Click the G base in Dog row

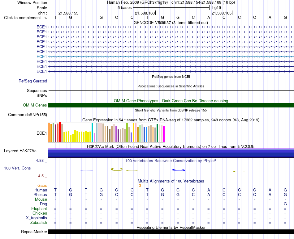click(285, 204)
